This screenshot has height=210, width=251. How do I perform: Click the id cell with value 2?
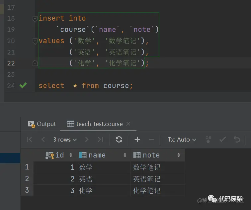pyautogui.click(x=55, y=179)
